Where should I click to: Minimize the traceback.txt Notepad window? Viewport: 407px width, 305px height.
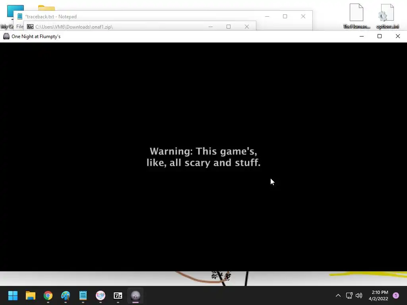267,16
